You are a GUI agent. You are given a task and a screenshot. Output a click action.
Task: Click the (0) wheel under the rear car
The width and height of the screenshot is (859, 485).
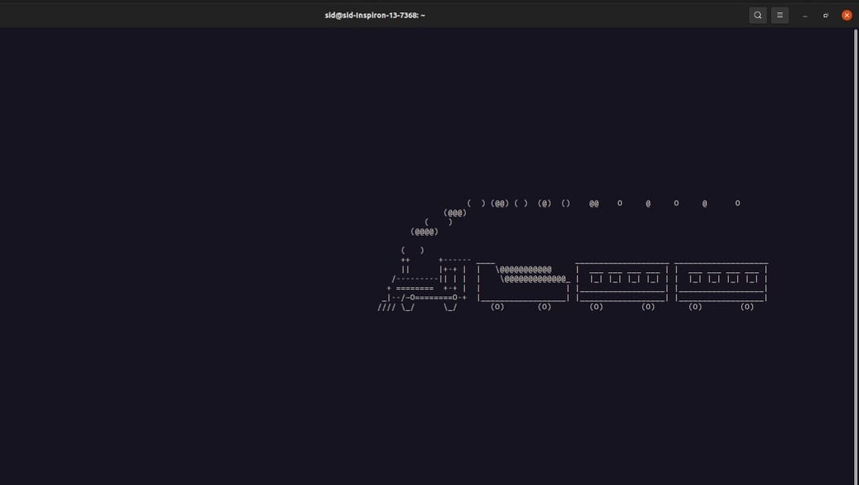tap(747, 307)
